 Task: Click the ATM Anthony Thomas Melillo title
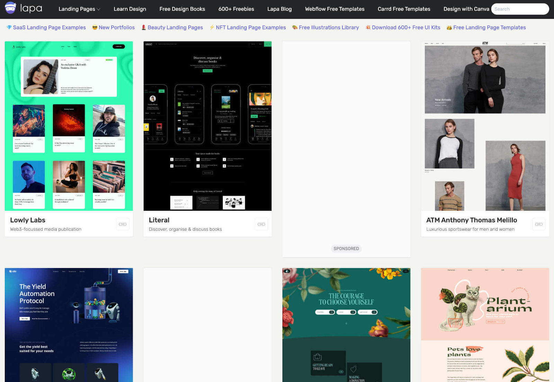pos(472,220)
